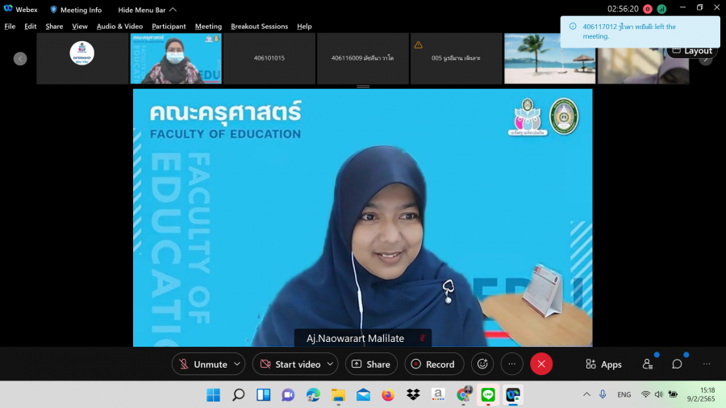Image resolution: width=726 pixels, height=408 pixels.
Task: Start video camera
Action: 290,364
